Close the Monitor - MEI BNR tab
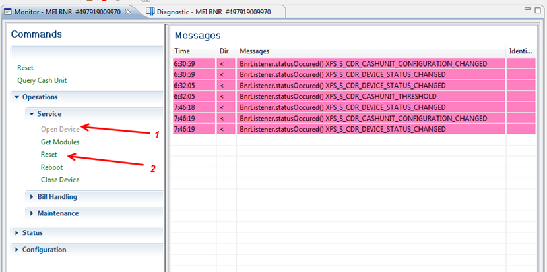Viewport: 547px width, 272px height. point(128,12)
